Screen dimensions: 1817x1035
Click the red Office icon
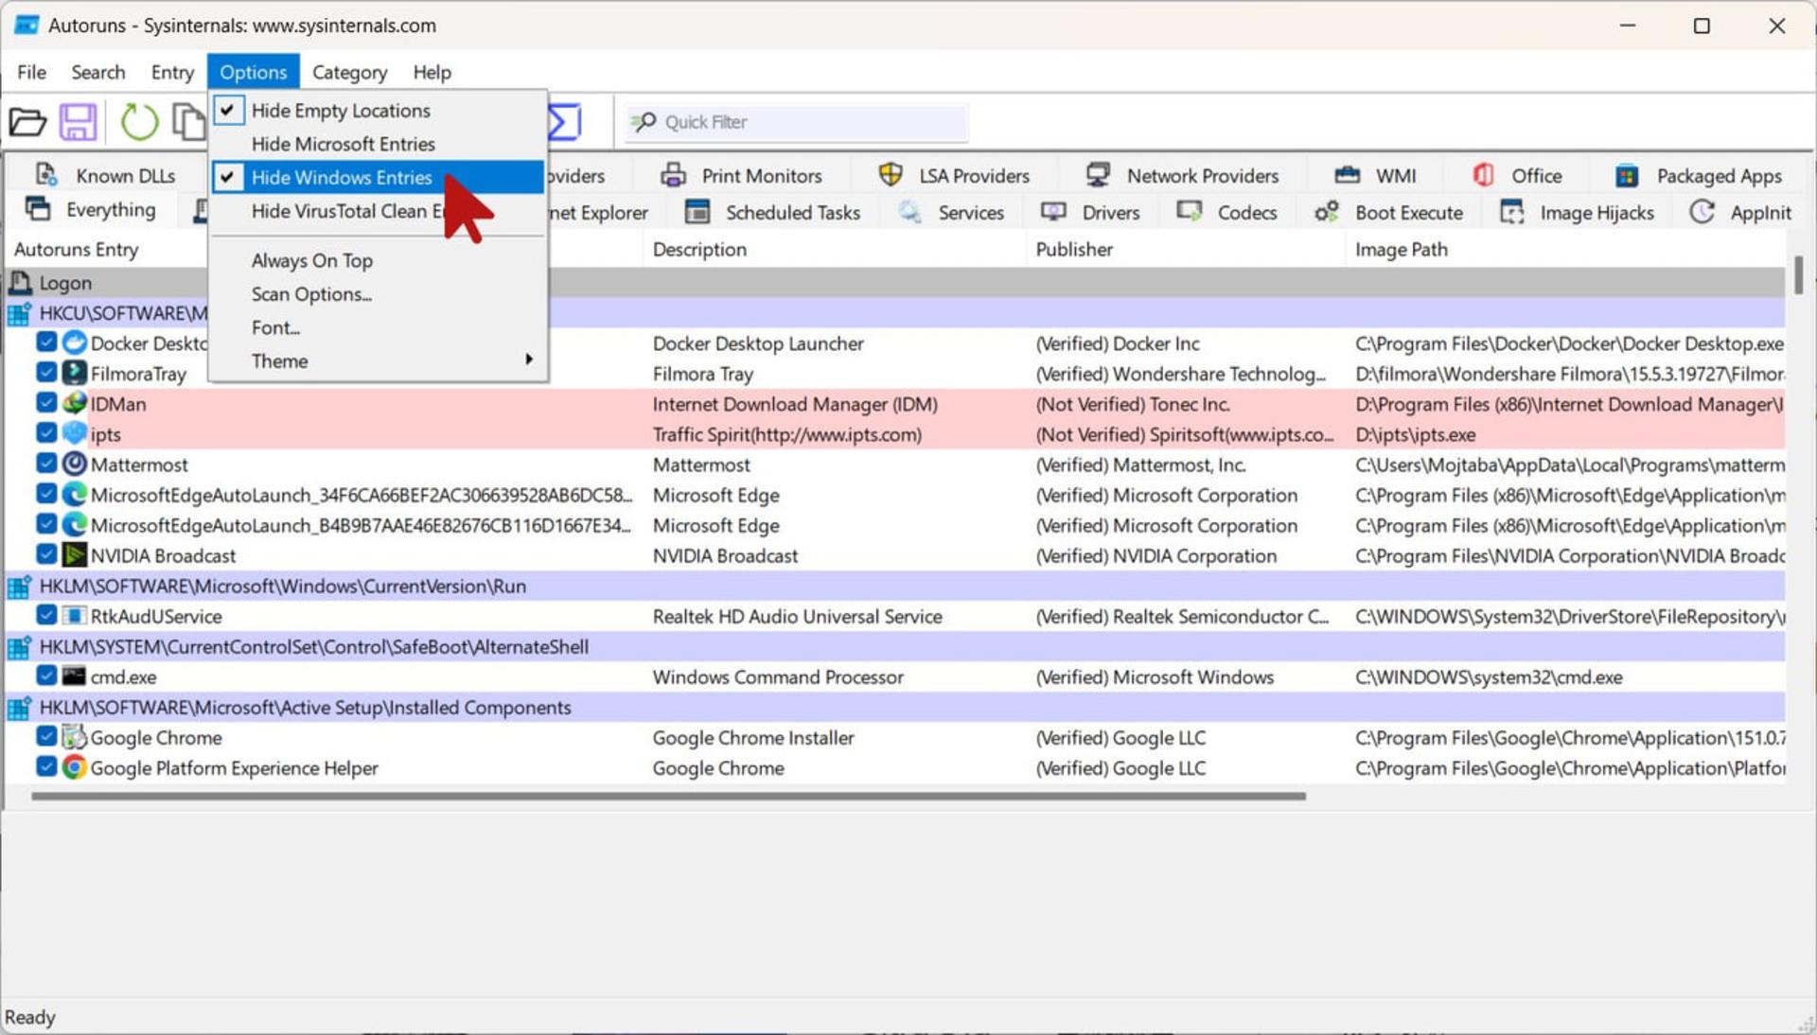[1483, 175]
